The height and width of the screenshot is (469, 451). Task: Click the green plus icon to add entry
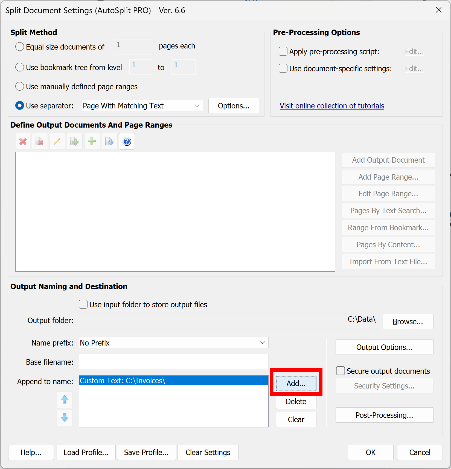pos(92,141)
